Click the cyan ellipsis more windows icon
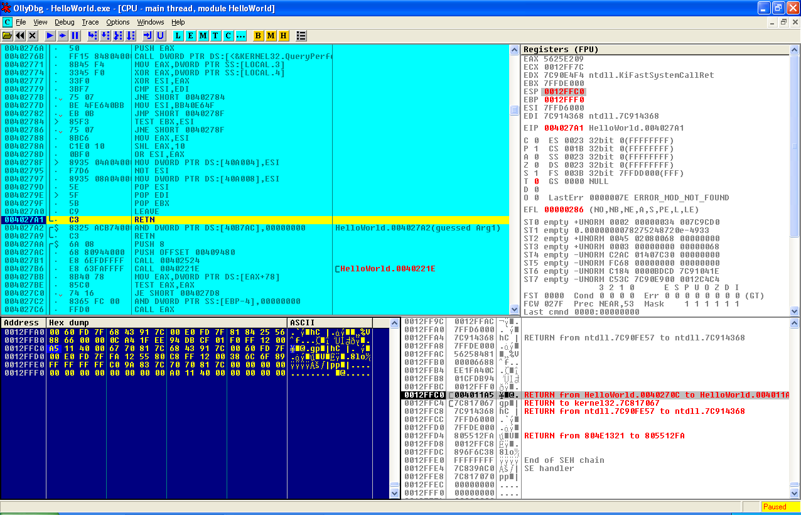Viewport: 801px width, 515px height. (241, 36)
